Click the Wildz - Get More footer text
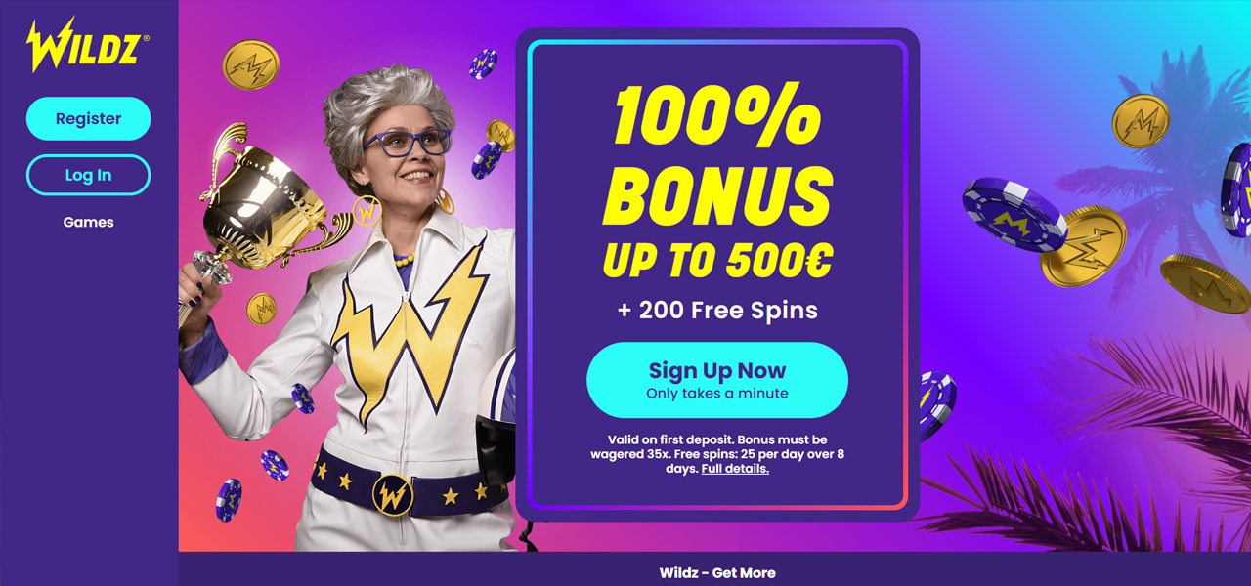1251x586 pixels. (717, 572)
